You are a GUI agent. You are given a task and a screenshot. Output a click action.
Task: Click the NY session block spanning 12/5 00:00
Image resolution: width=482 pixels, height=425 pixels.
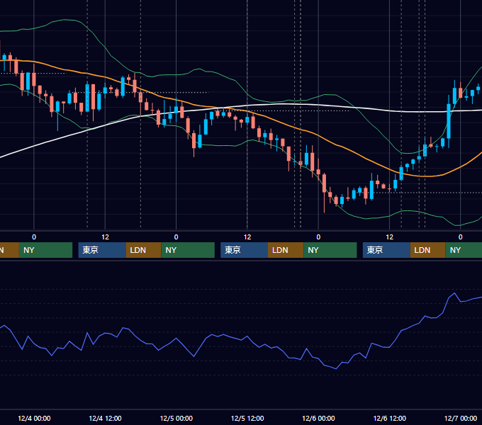pos(188,250)
